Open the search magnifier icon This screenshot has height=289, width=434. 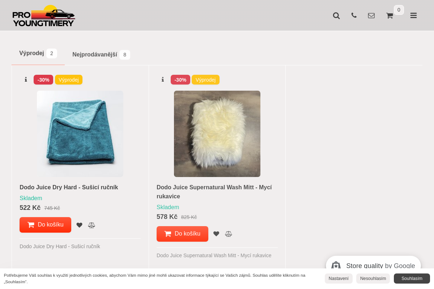(x=336, y=16)
